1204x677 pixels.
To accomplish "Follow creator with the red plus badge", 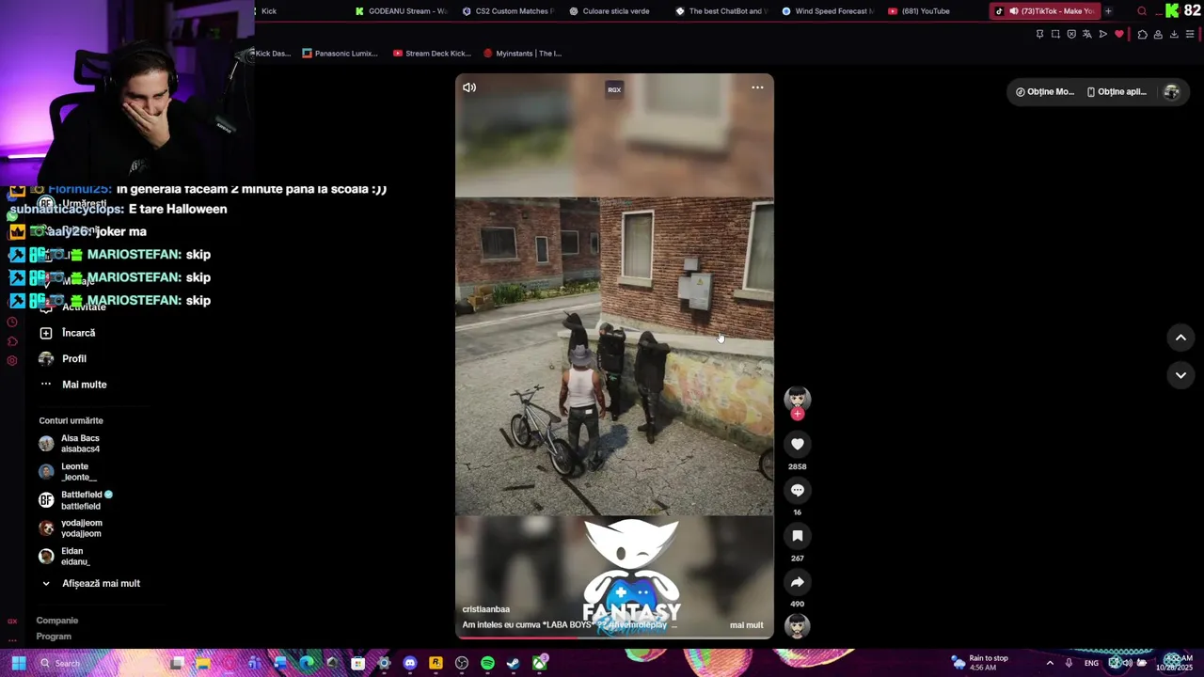I will pyautogui.click(x=798, y=414).
